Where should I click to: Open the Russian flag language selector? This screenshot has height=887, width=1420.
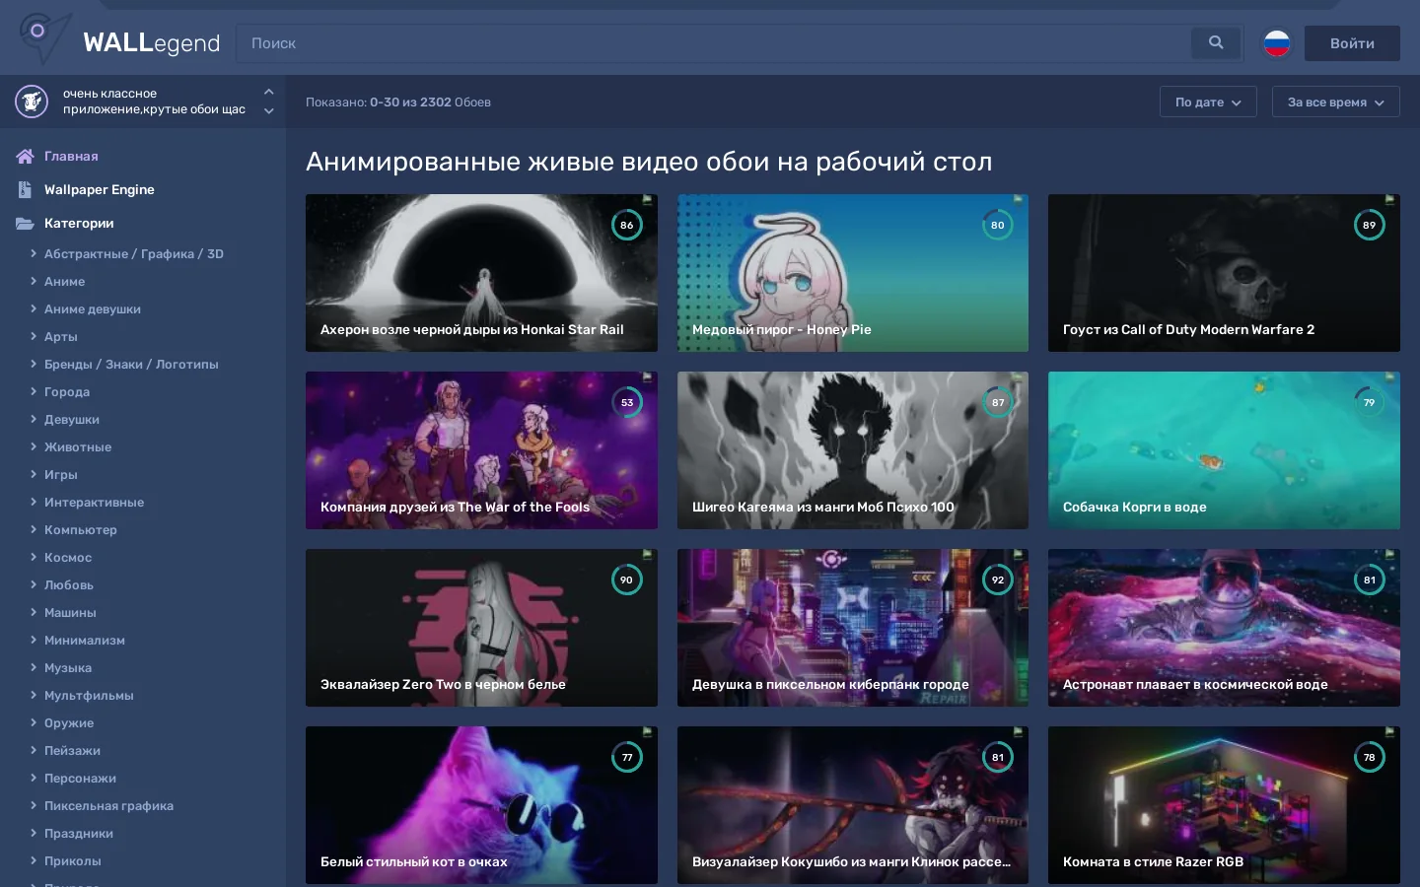[x=1277, y=42]
